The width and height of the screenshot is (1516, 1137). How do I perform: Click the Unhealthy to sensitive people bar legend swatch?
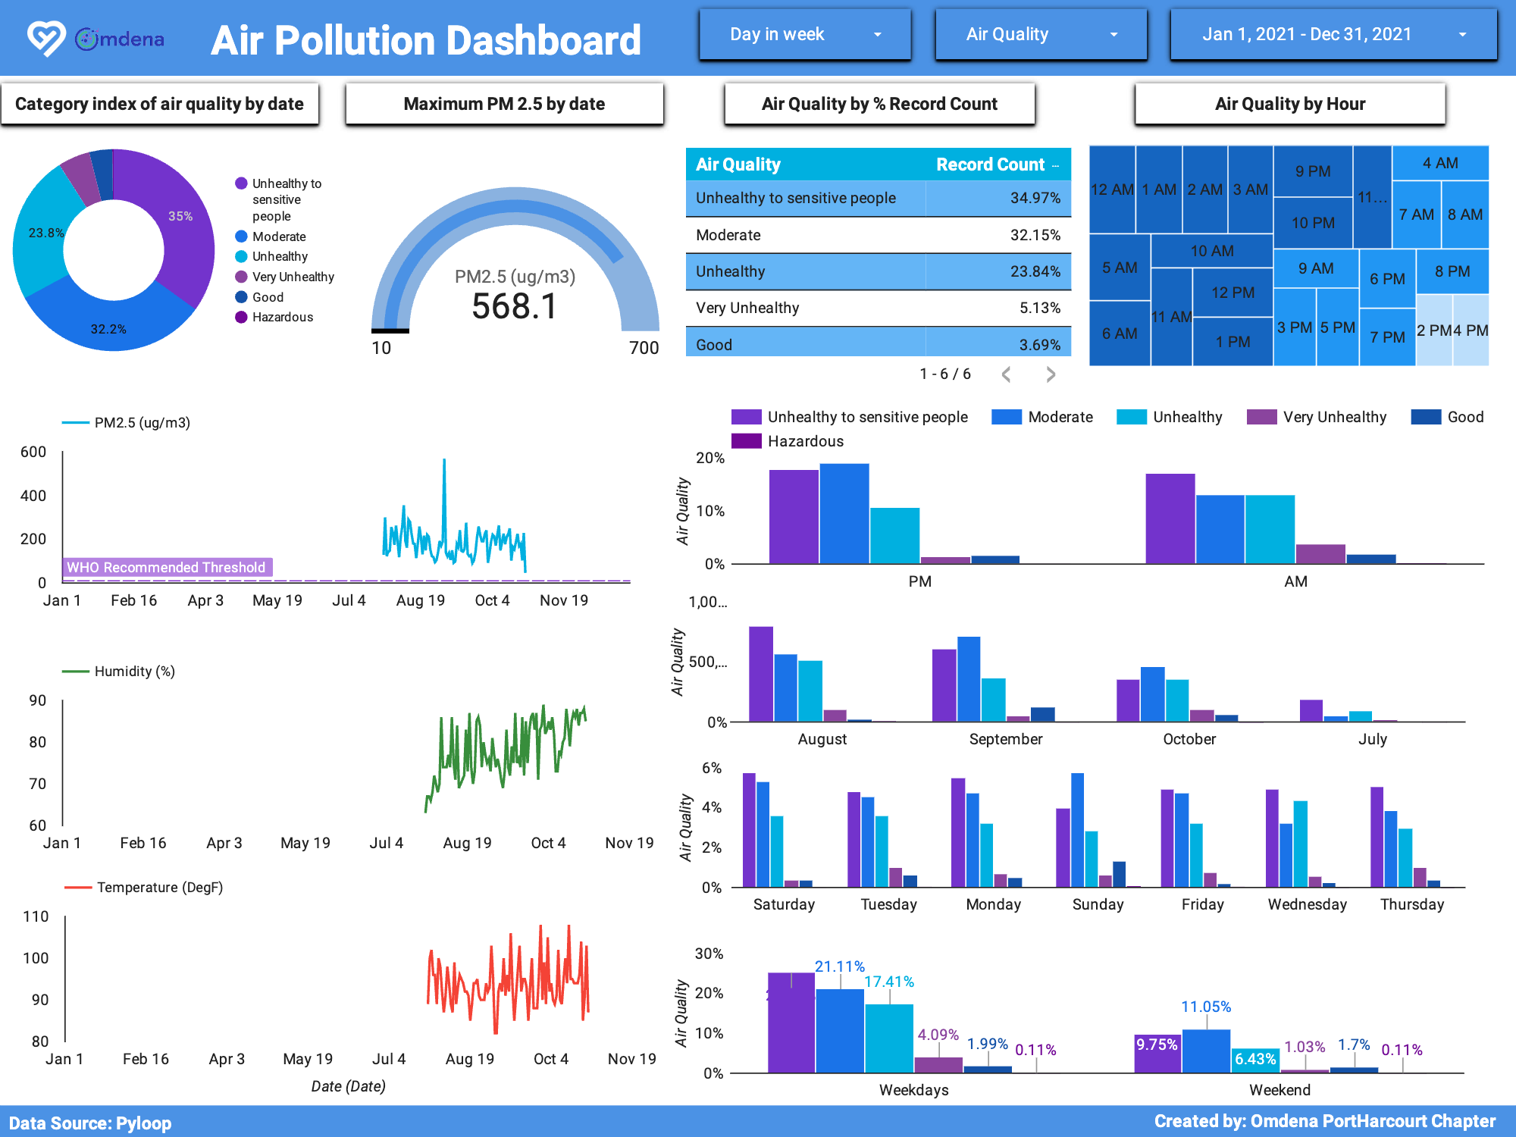746,417
